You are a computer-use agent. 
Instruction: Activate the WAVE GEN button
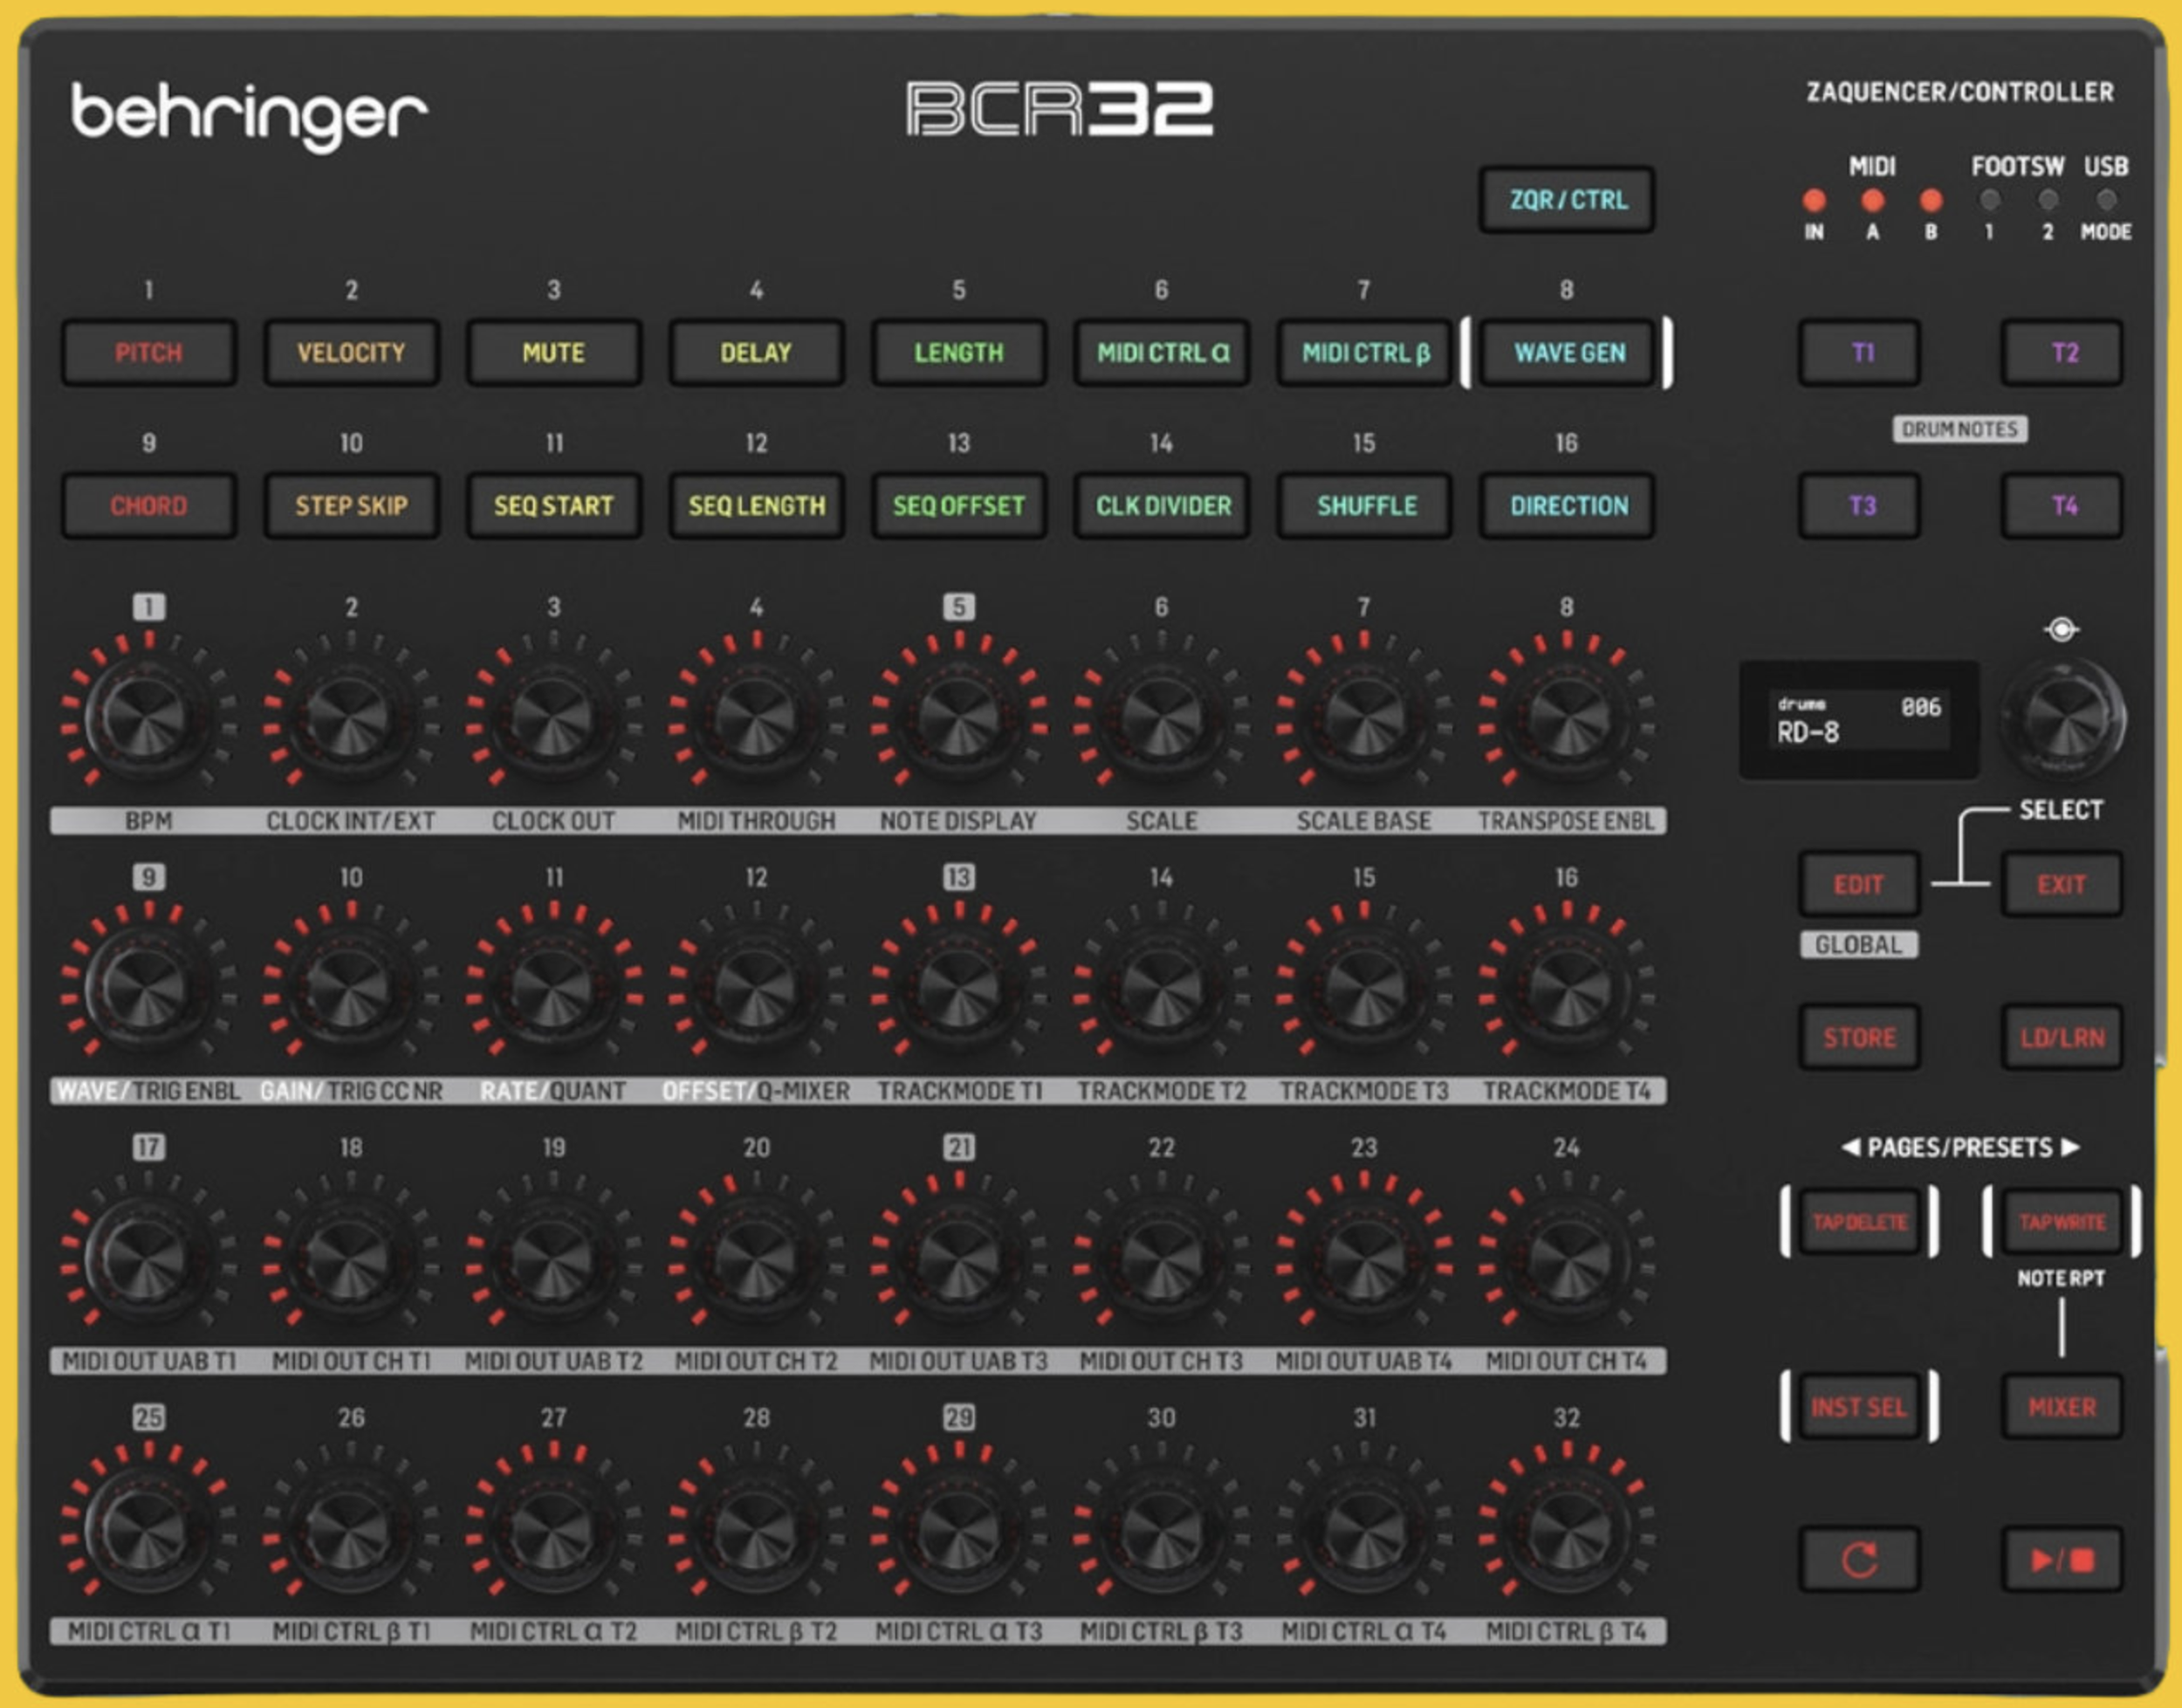(1567, 353)
